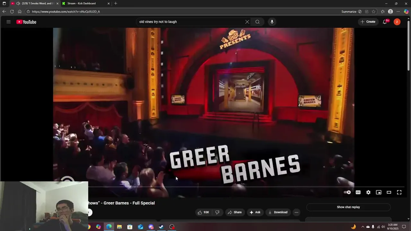Open split screen or apps icon in address bar

pyautogui.click(x=367, y=12)
